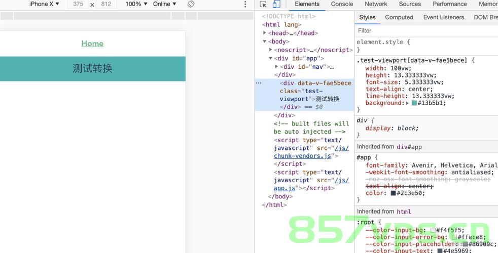Click the DOCTYPE html line
The width and height of the screenshot is (498, 253).
point(289,17)
